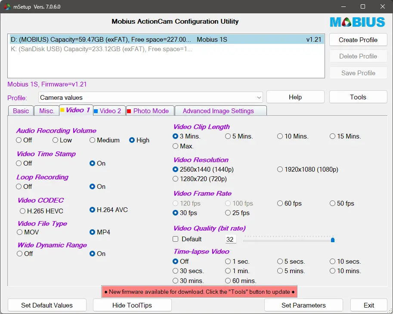Switch to the Video 1 tab
This screenshot has height=314, width=393.
pos(76,110)
